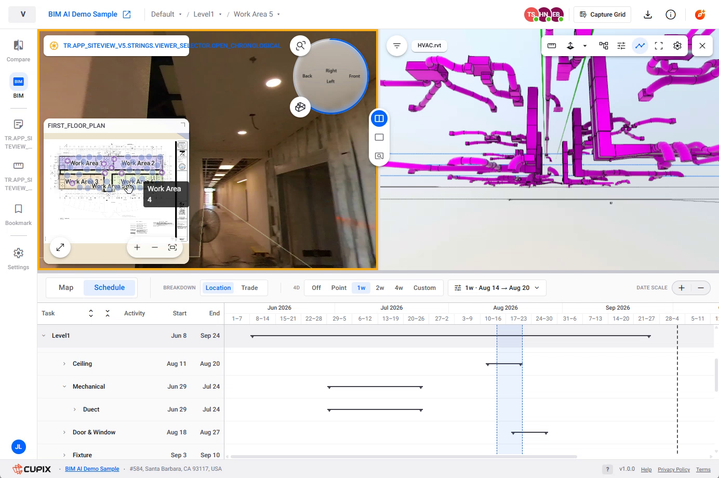This screenshot has width=719, height=478.
Task: Open Settings in the left sidebar
Action: (x=18, y=259)
